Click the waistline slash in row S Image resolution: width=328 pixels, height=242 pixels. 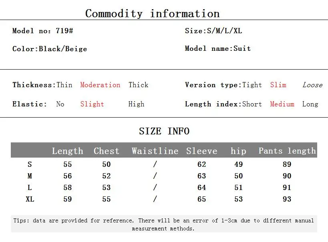[x=155, y=164]
